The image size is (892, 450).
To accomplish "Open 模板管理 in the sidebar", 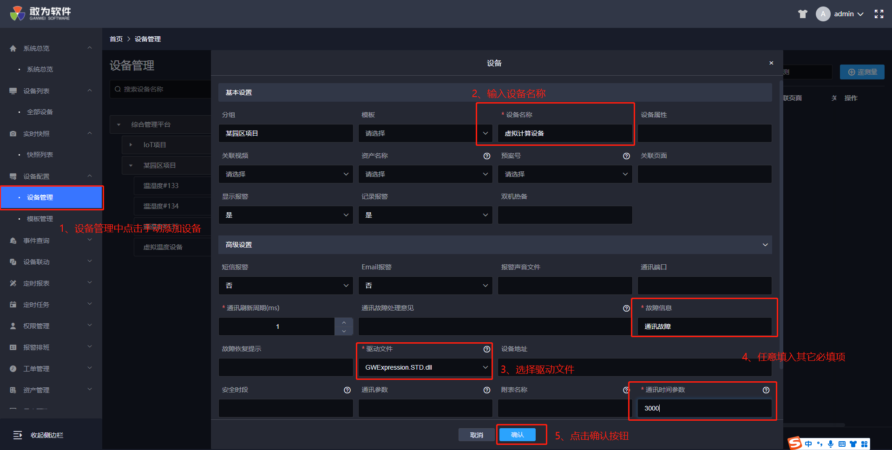I will (40, 219).
